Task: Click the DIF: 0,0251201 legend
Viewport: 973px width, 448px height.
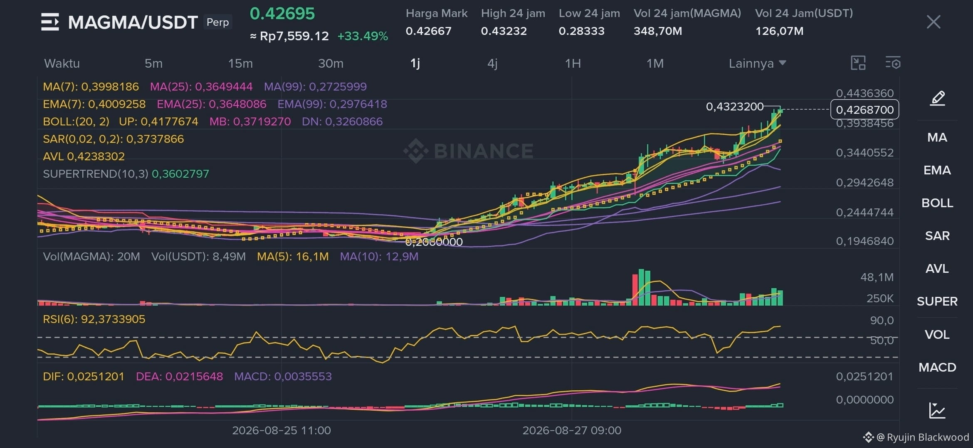Action: click(84, 377)
